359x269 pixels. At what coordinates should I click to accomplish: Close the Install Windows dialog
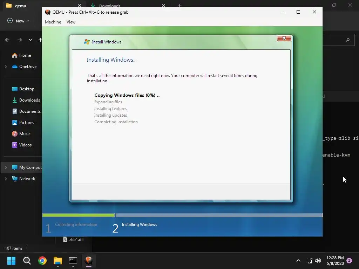pyautogui.click(x=284, y=38)
